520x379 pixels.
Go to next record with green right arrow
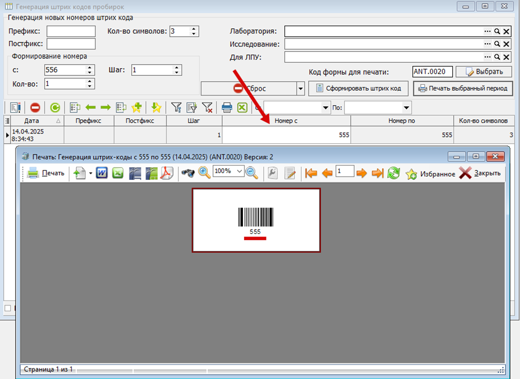106,107
